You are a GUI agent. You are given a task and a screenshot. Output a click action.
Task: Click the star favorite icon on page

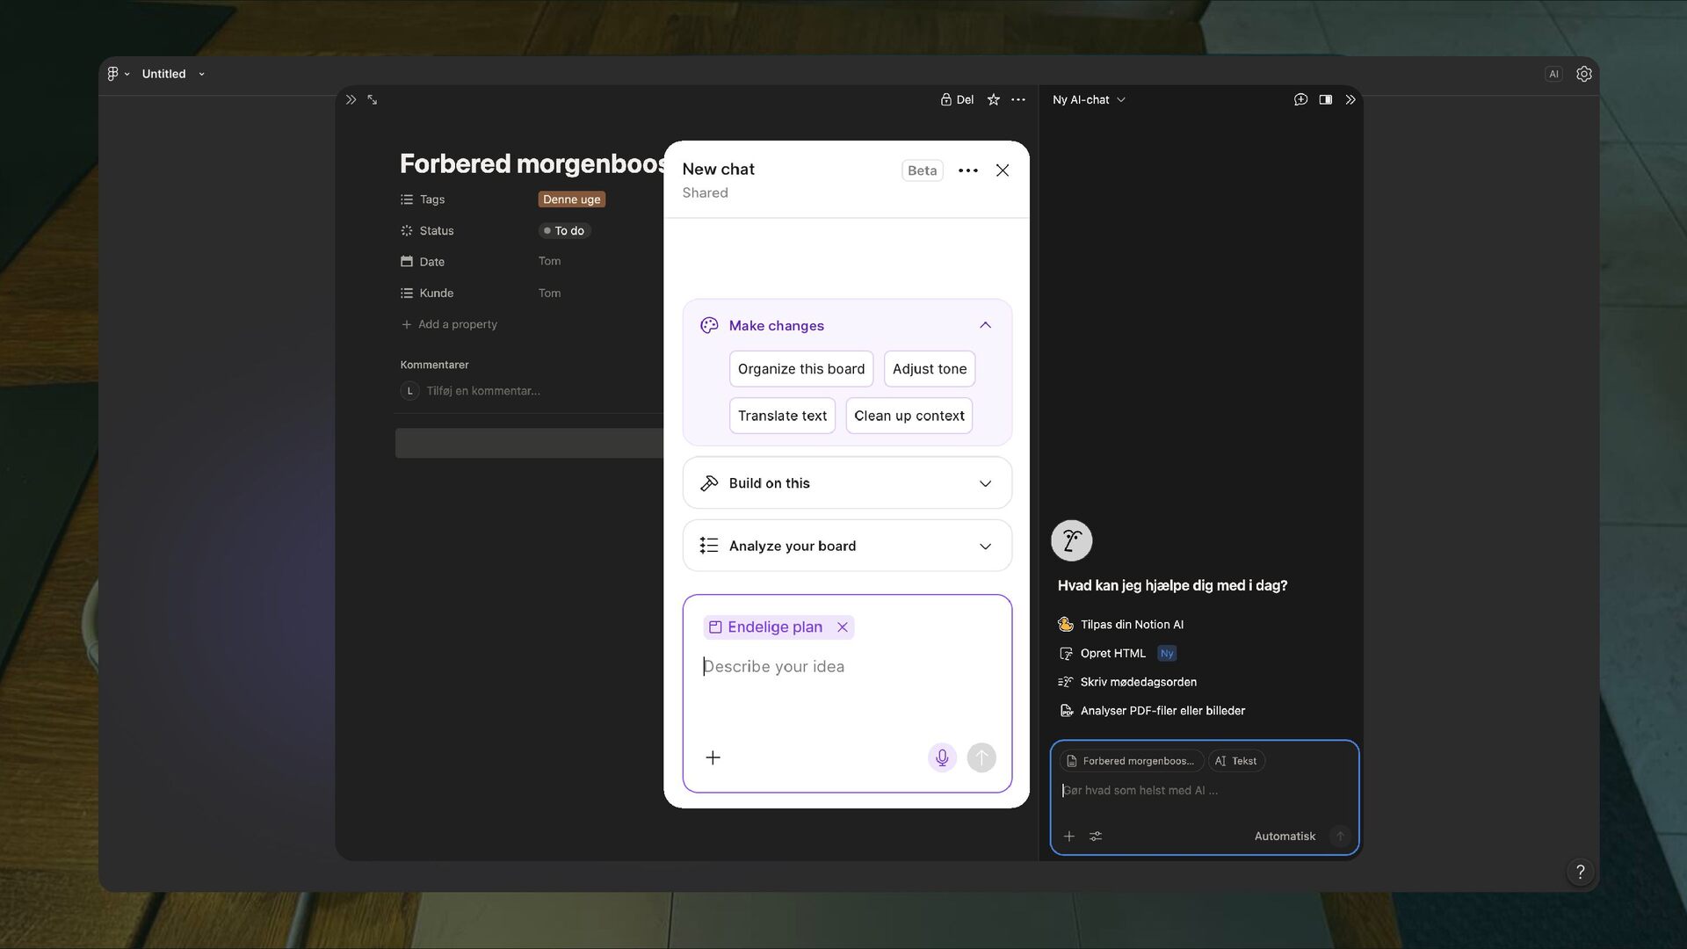pyautogui.click(x=993, y=99)
